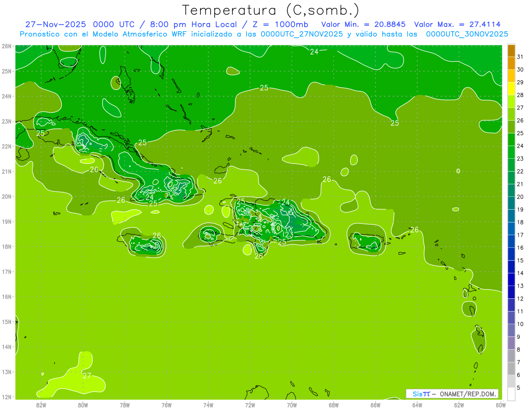
Task: Click the 76W longitude axis label
Action: coord(166,405)
